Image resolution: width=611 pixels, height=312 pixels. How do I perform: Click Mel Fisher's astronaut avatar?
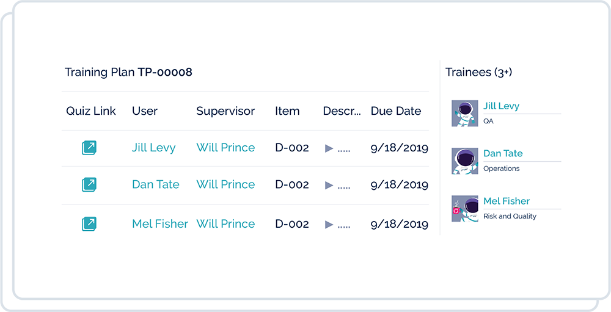464,209
